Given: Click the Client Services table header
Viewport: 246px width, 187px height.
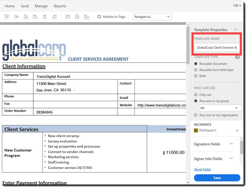Looking at the screenshot, I should (x=74, y=129).
